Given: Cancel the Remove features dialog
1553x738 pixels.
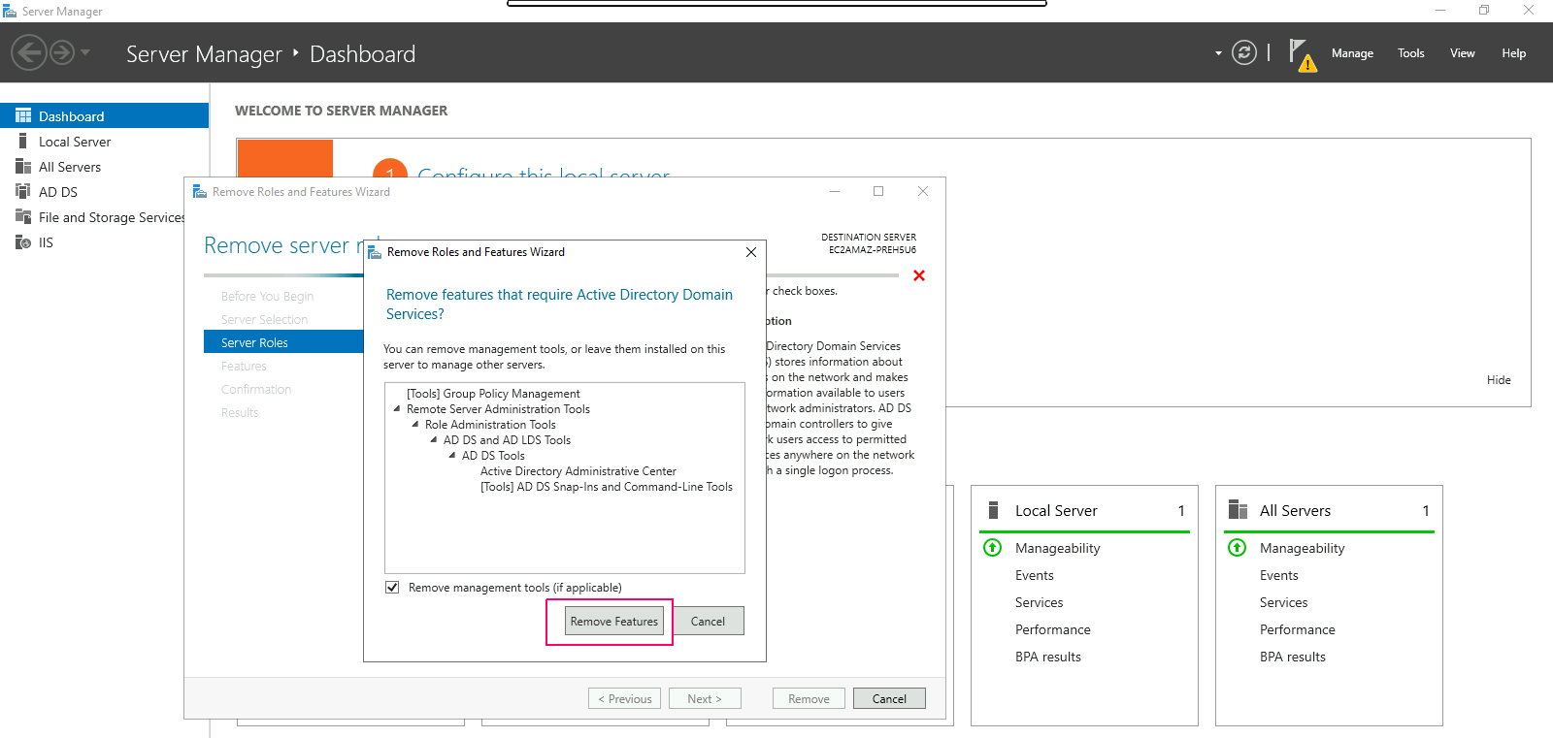Looking at the screenshot, I should 708,622.
